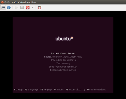Maximize the vm01 Virtual Machine window

8,2
